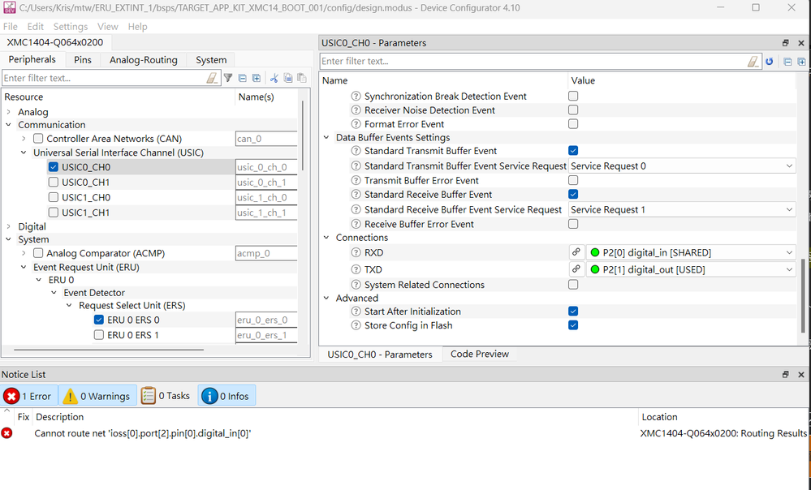Viewport: 811px width, 490px height.
Task: Click inside the Parameters filter text field
Action: pos(487,62)
